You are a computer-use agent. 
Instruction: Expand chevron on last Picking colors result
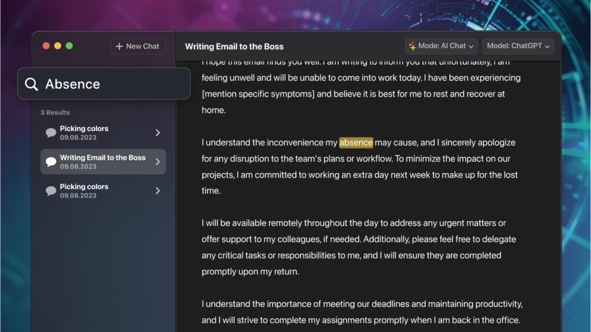click(x=158, y=191)
